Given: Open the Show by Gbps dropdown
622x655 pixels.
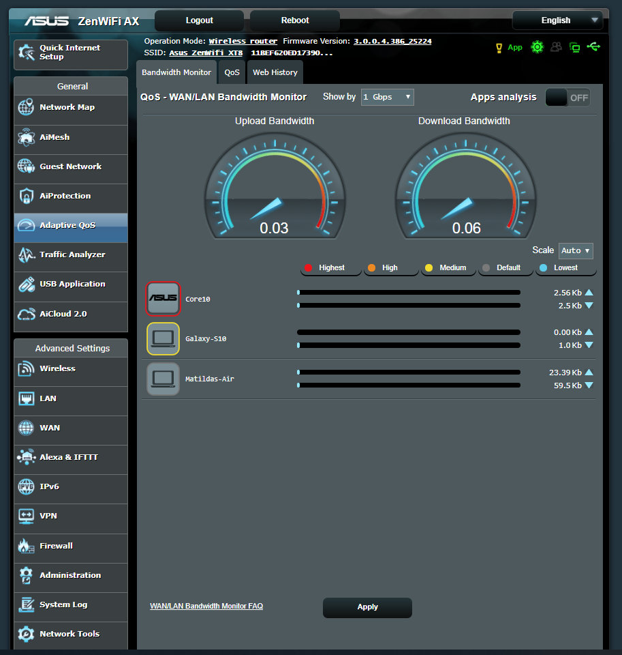Looking at the screenshot, I should tap(387, 97).
